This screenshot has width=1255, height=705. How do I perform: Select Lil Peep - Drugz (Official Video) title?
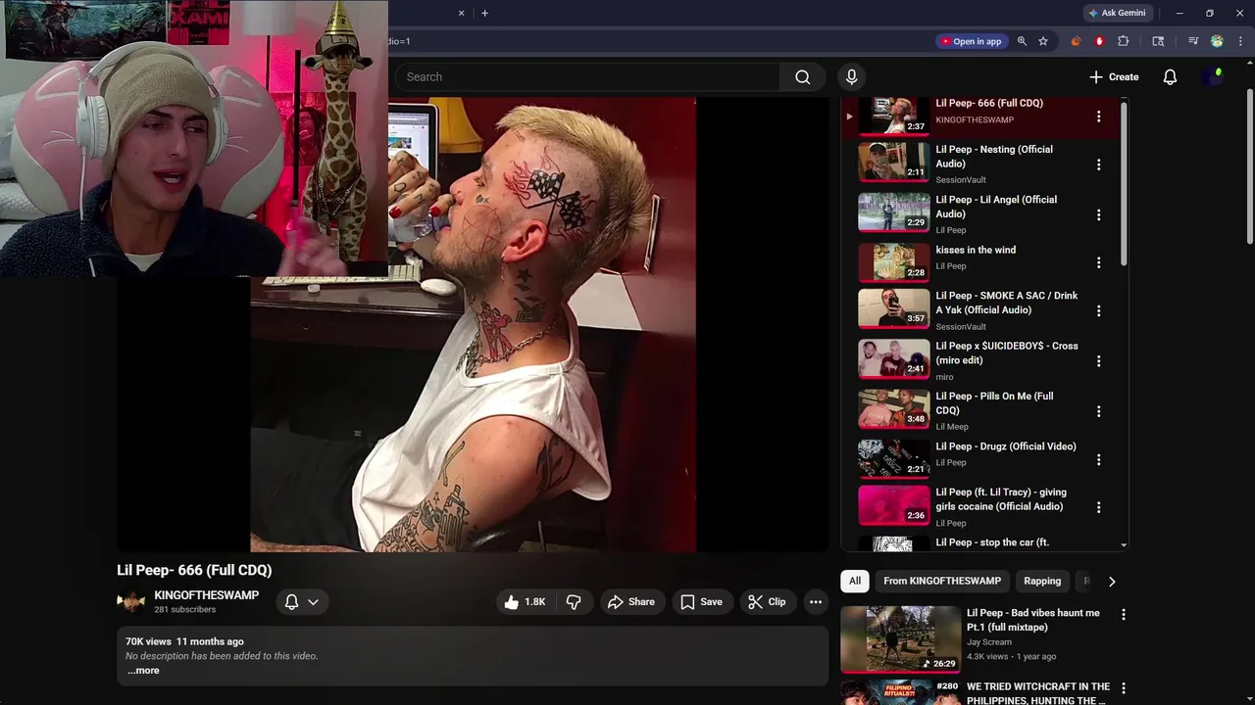coord(1006,446)
